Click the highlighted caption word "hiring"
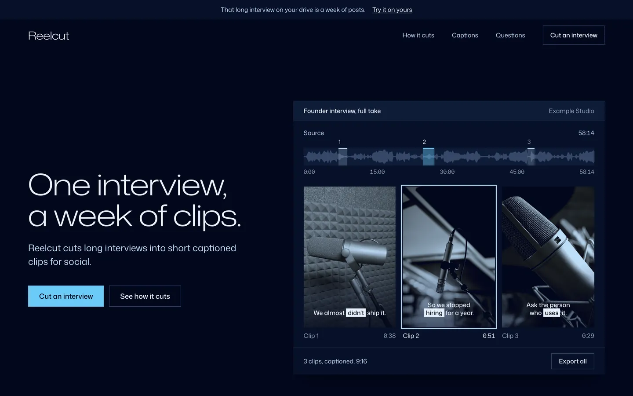This screenshot has height=396, width=633. [x=434, y=313]
